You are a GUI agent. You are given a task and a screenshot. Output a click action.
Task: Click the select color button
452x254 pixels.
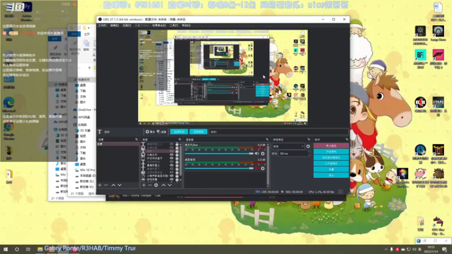coord(198,132)
